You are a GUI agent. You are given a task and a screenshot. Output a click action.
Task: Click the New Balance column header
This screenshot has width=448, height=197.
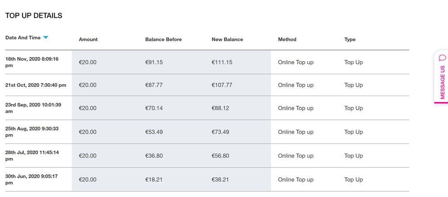click(227, 39)
